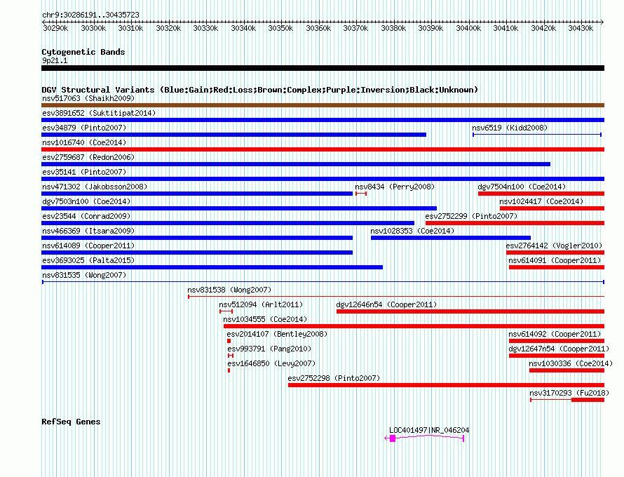Select the blue esv3693025 gain bar
Viewport: 624px width, 477px height.
pyautogui.click(x=212, y=267)
